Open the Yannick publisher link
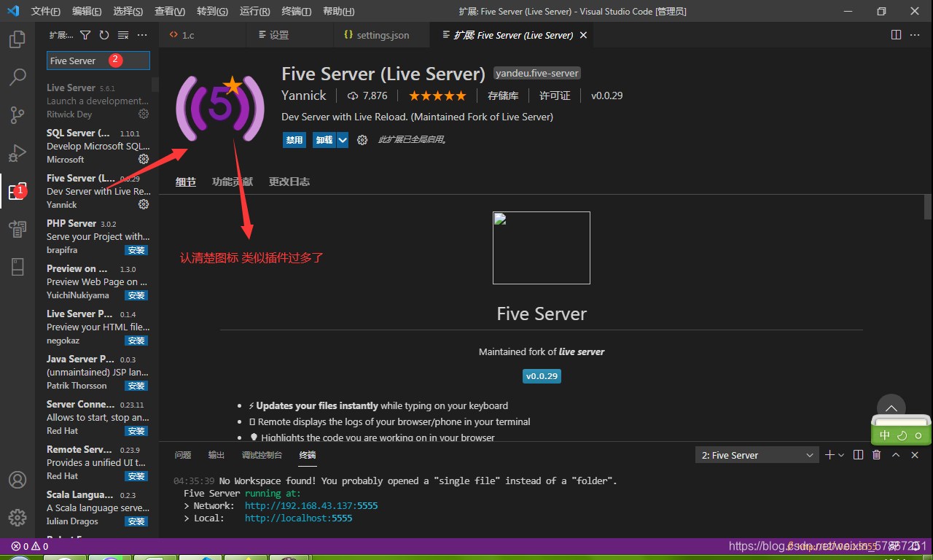 (304, 96)
